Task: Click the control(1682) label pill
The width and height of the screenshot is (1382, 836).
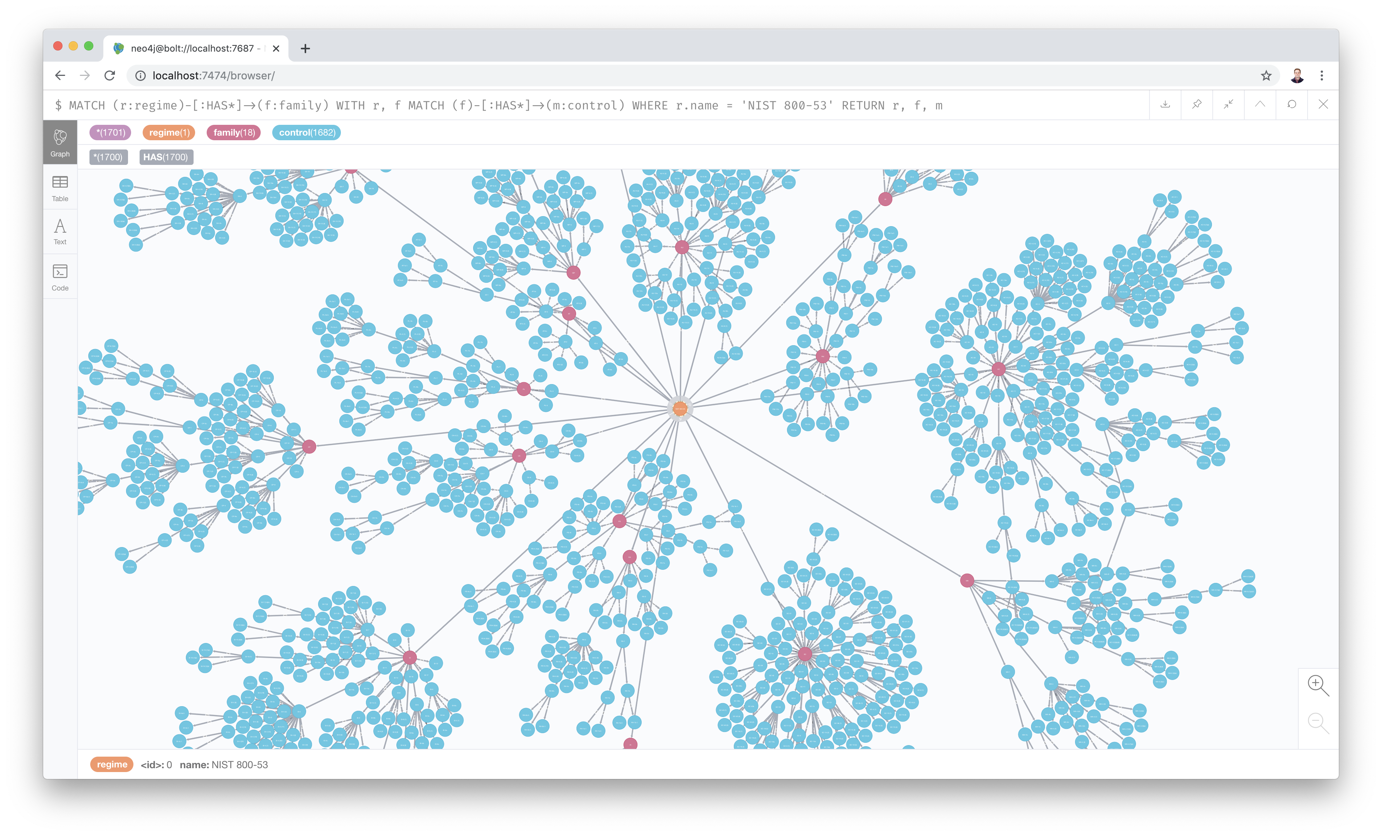Action: coord(307,133)
